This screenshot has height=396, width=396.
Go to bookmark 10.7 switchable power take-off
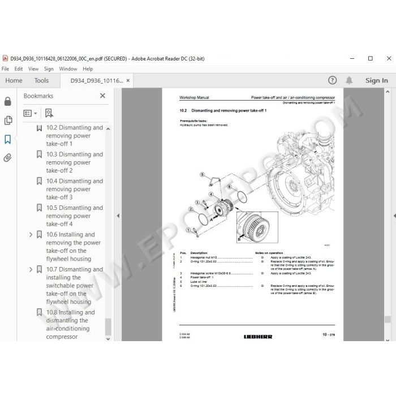tap(75, 286)
